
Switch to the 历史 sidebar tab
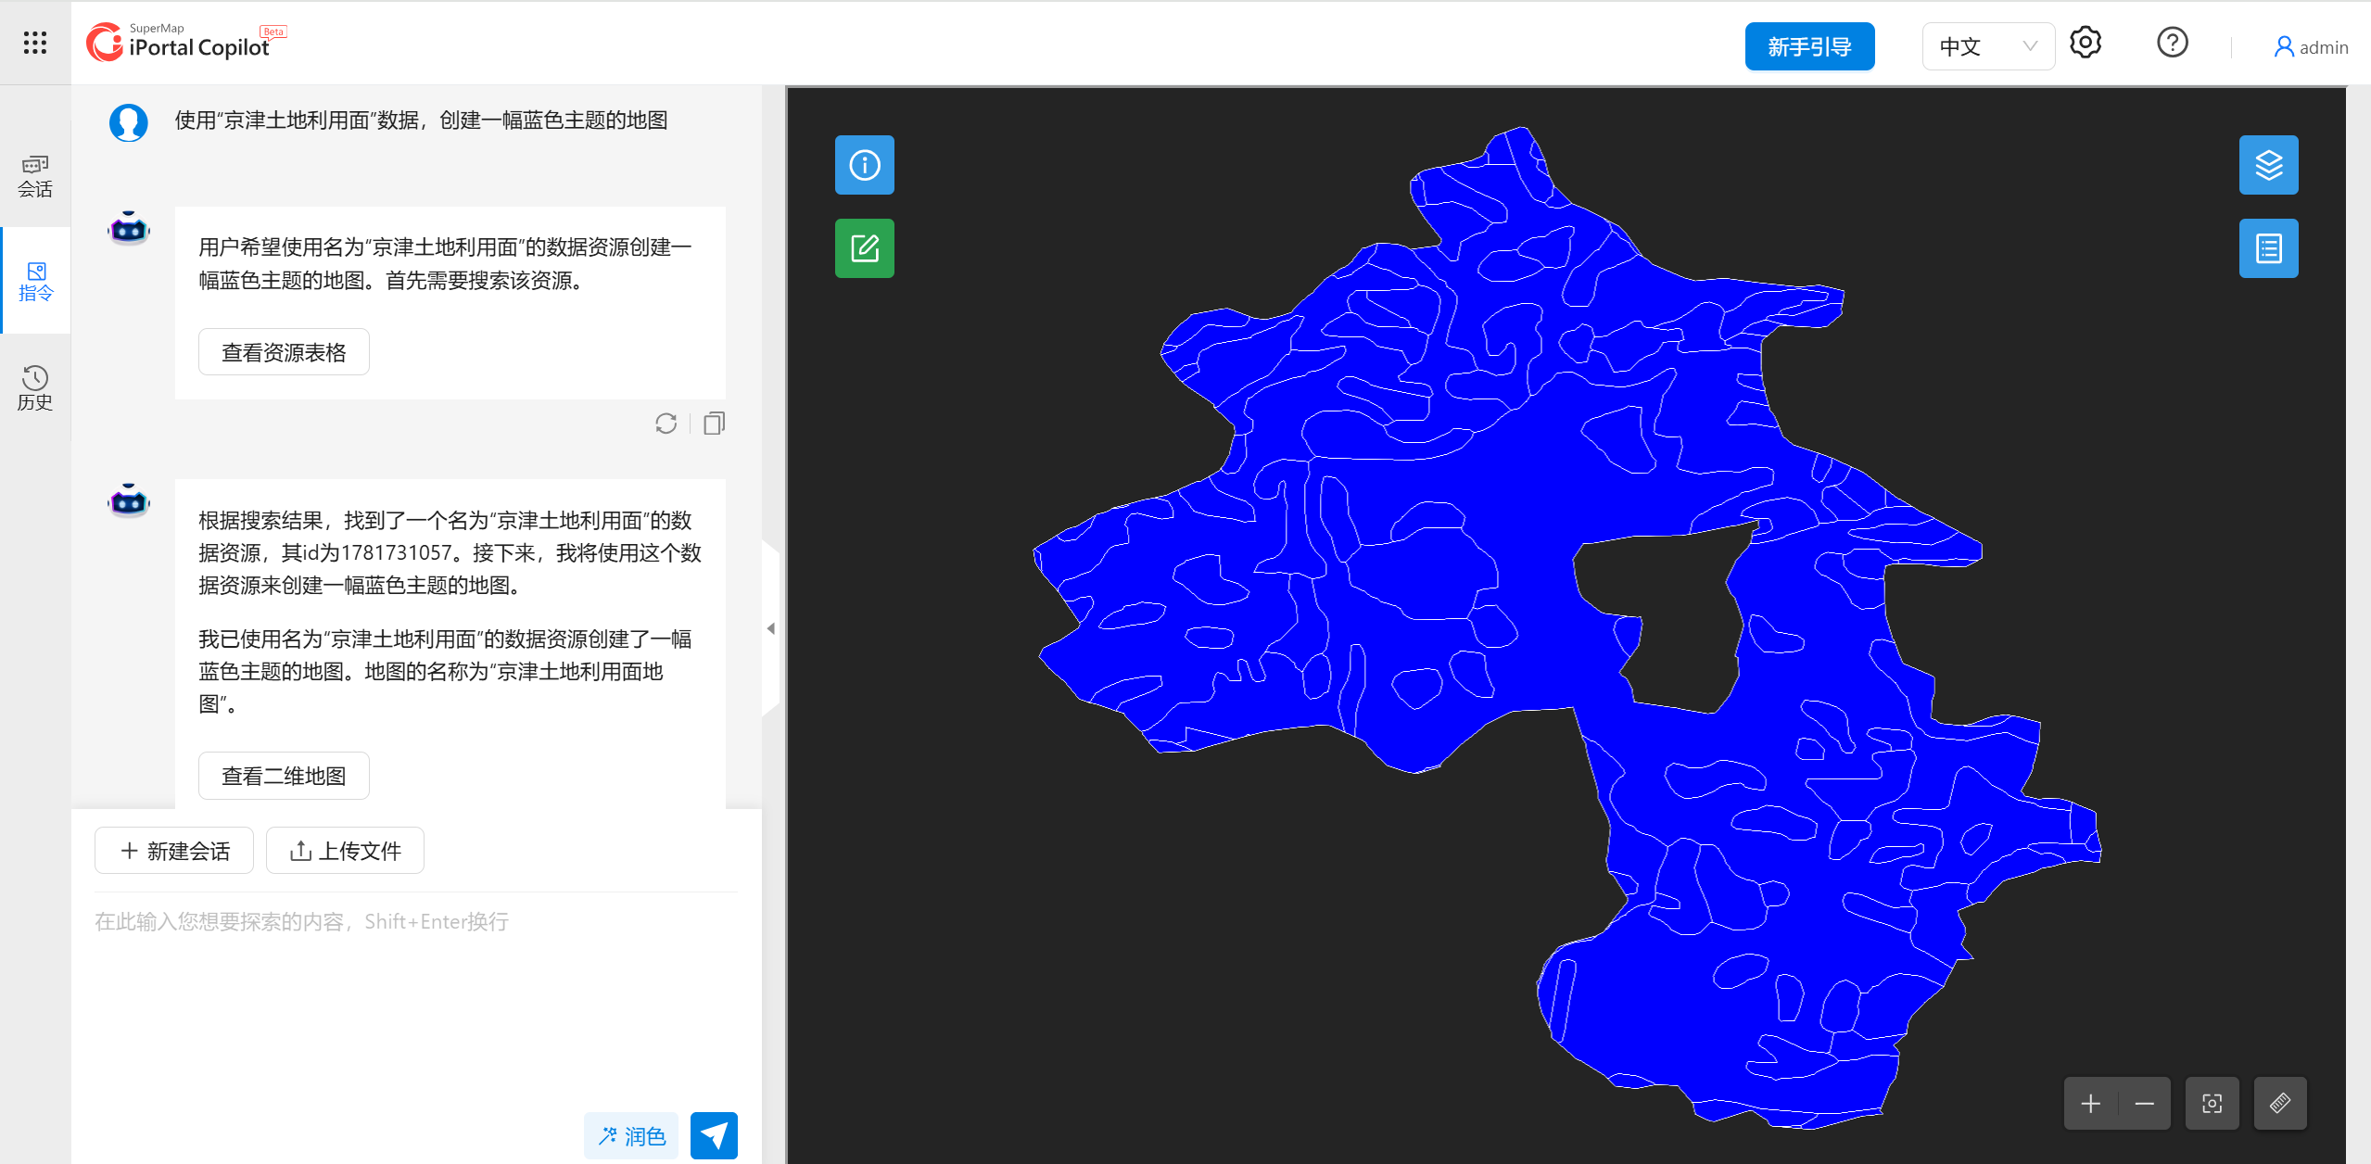pyautogui.click(x=35, y=387)
